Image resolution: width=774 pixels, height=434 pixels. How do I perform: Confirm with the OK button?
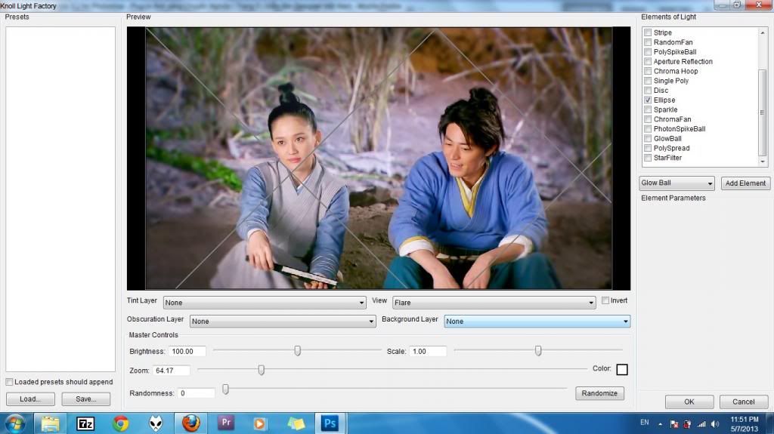click(689, 402)
